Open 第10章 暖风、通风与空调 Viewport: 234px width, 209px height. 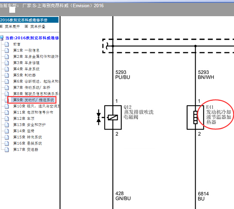point(36,106)
